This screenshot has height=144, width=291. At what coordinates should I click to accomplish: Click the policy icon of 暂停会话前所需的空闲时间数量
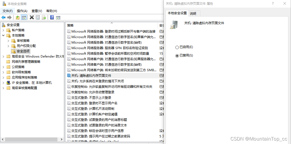[69, 54]
